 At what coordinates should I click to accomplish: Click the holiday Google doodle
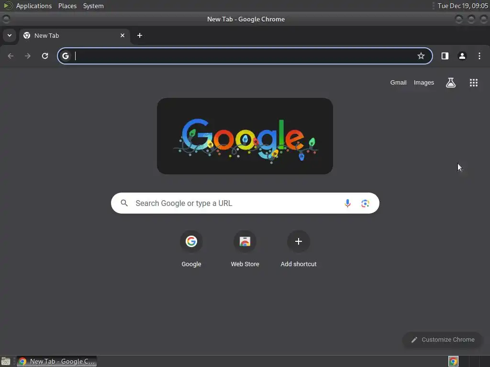point(245,136)
